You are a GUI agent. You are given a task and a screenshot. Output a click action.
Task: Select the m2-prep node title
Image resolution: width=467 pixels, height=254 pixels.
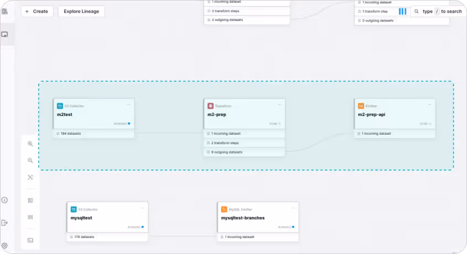point(217,114)
